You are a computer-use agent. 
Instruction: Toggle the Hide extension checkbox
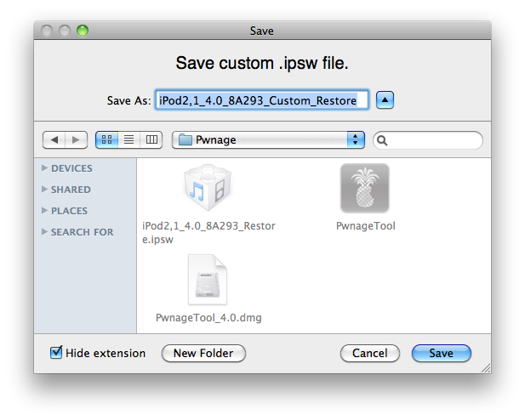tap(57, 353)
